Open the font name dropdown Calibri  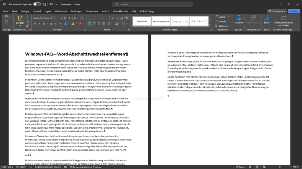point(50,18)
